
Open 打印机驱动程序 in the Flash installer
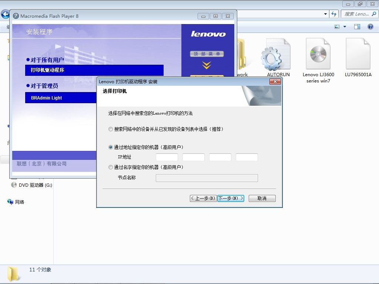tap(94, 70)
